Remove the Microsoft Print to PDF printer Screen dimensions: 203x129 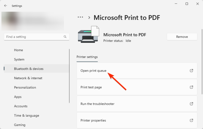click(x=182, y=37)
